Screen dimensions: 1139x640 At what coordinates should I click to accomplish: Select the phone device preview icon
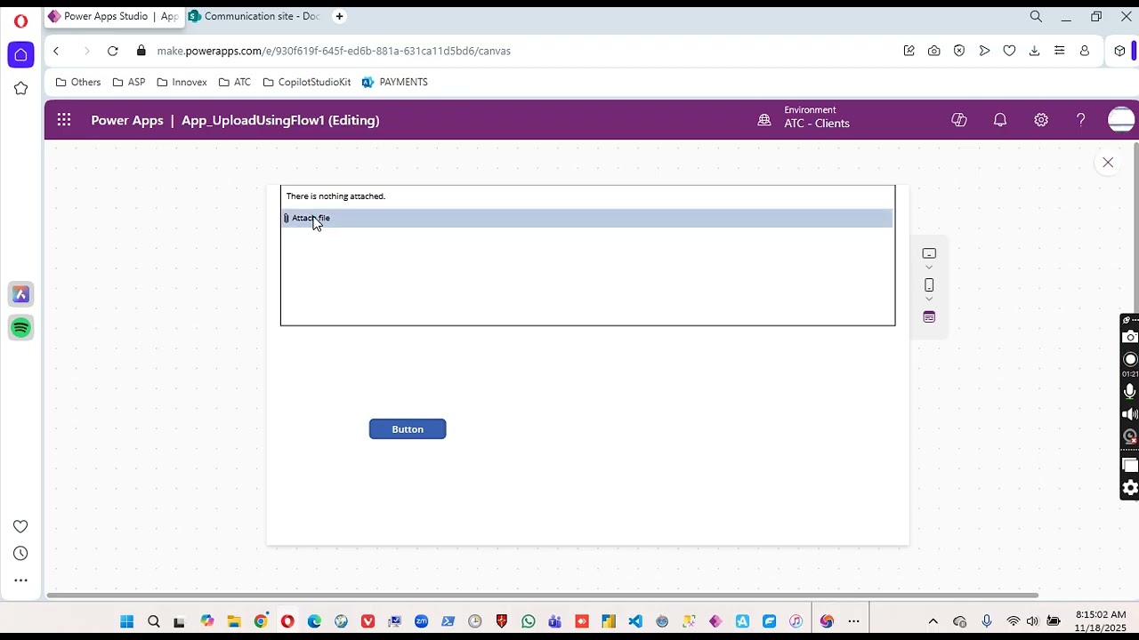click(929, 285)
